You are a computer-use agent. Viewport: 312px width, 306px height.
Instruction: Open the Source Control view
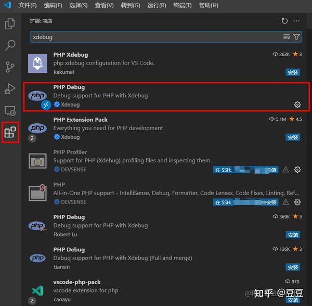(10, 67)
